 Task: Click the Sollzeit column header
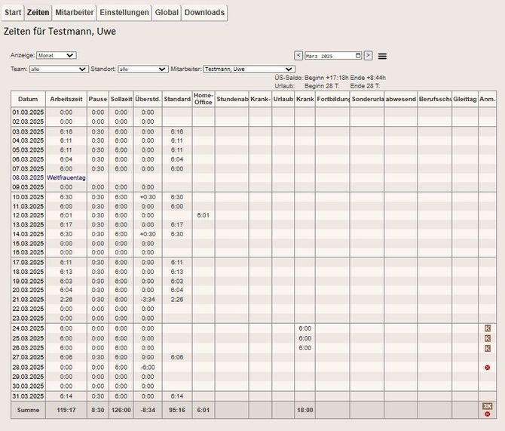(121, 99)
